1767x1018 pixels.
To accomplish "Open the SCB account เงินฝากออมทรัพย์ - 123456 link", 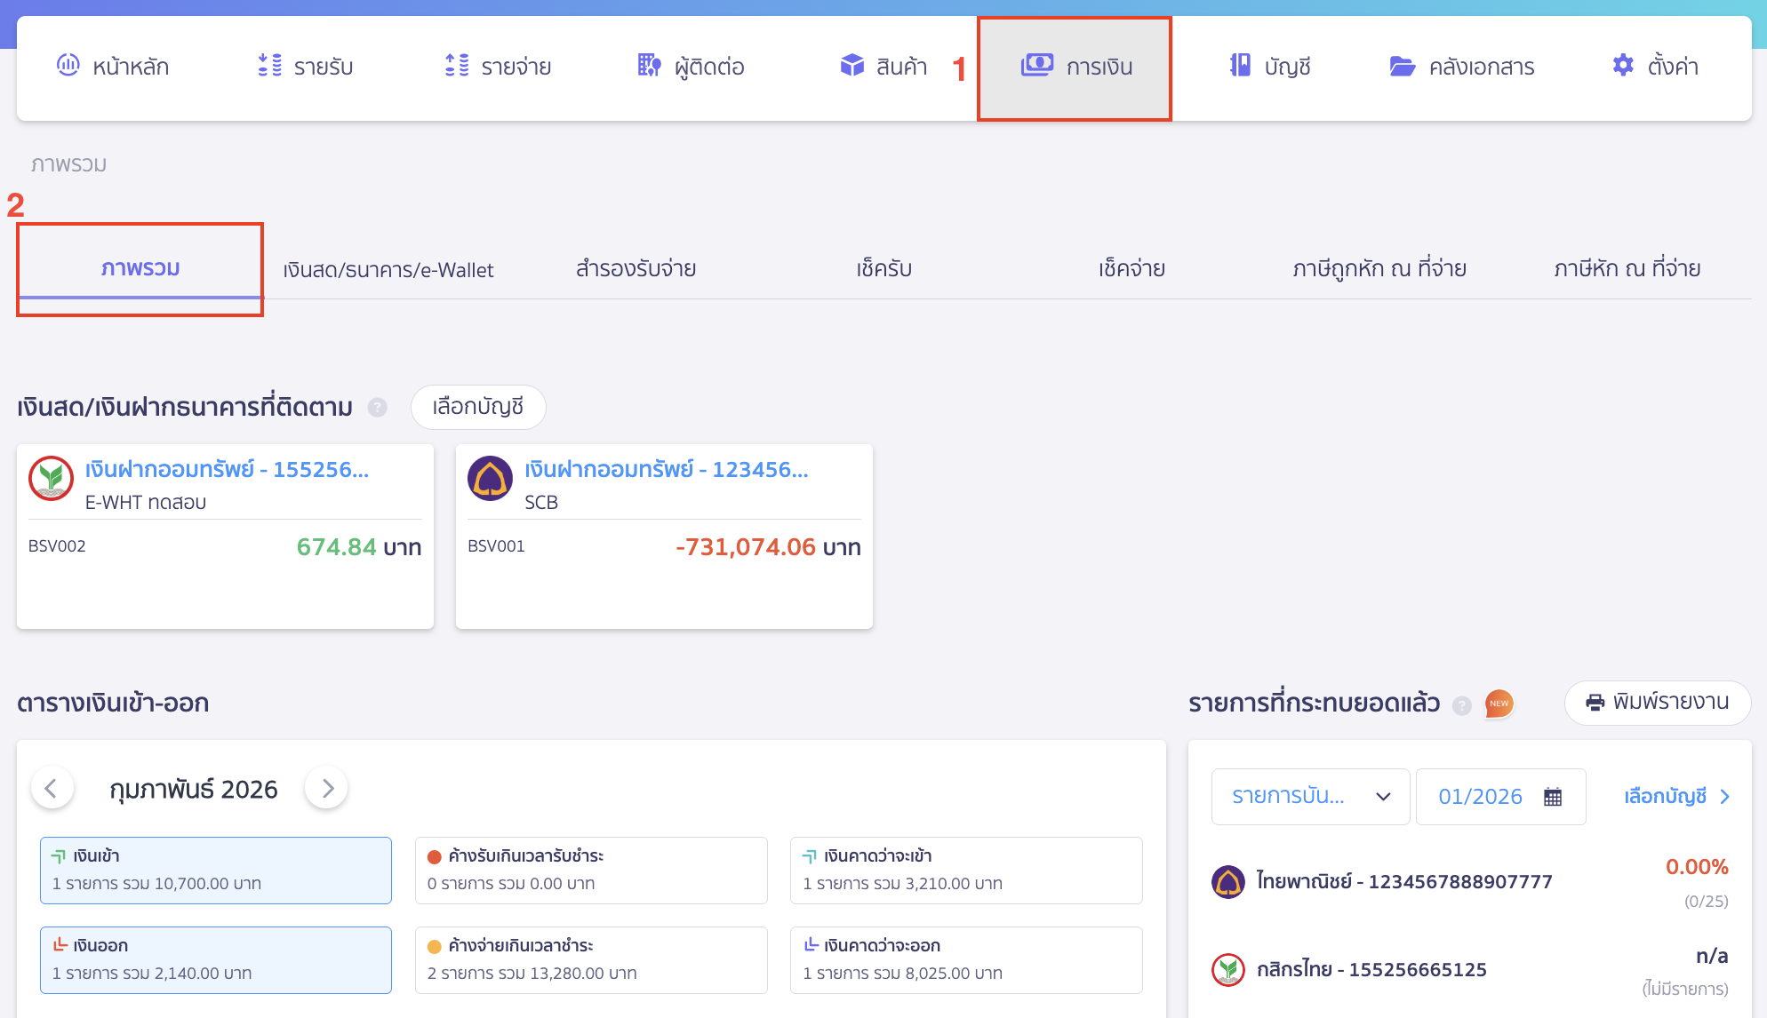I will click(x=665, y=470).
